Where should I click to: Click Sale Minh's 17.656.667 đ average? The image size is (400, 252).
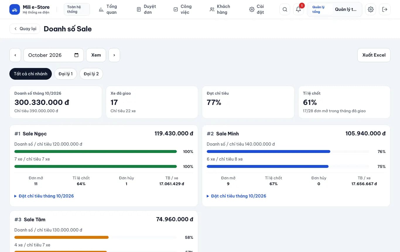364,184
